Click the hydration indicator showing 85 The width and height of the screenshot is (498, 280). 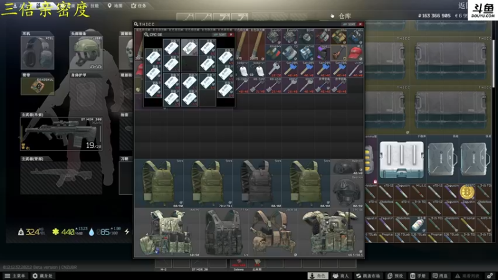point(105,232)
